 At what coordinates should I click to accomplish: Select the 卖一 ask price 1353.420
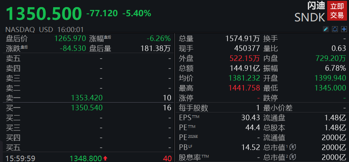point(87,98)
